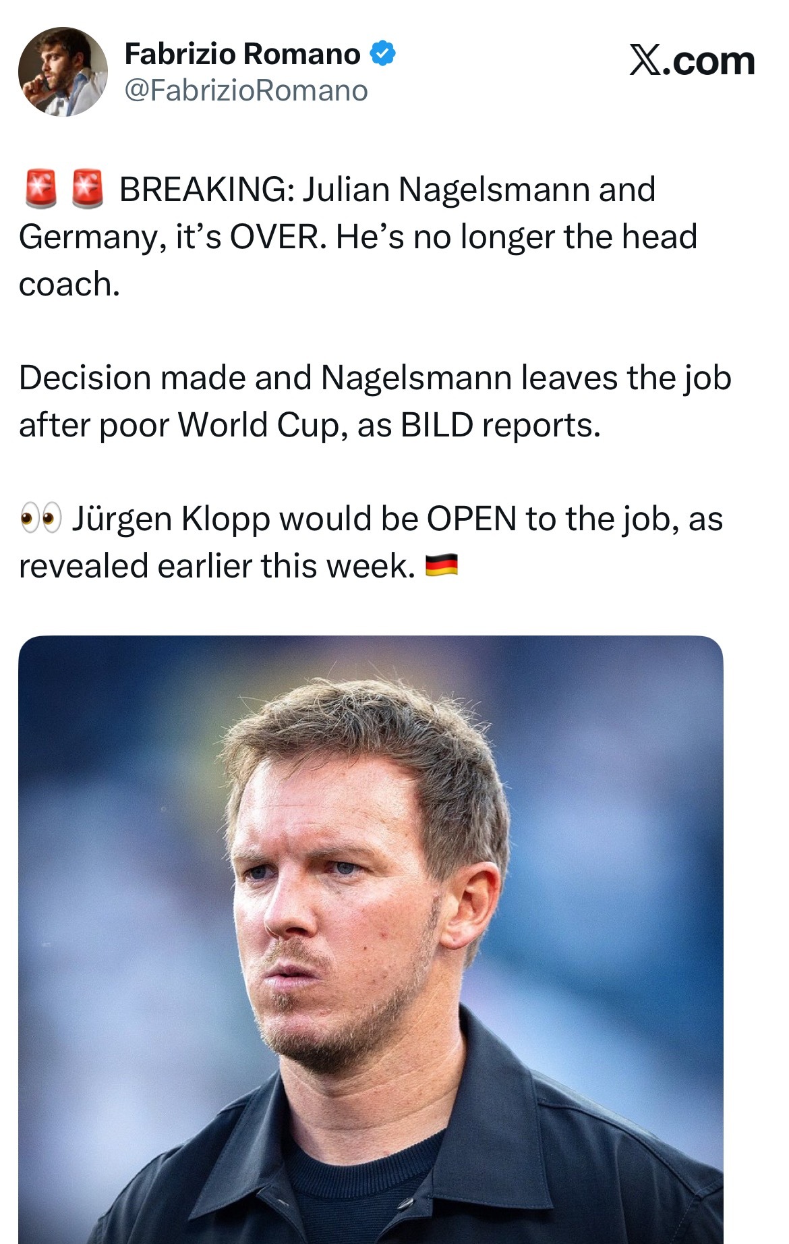Viewport: 789px width, 1244px height.
Task: Open the @FabrizioRomano handle
Action: click(x=247, y=90)
